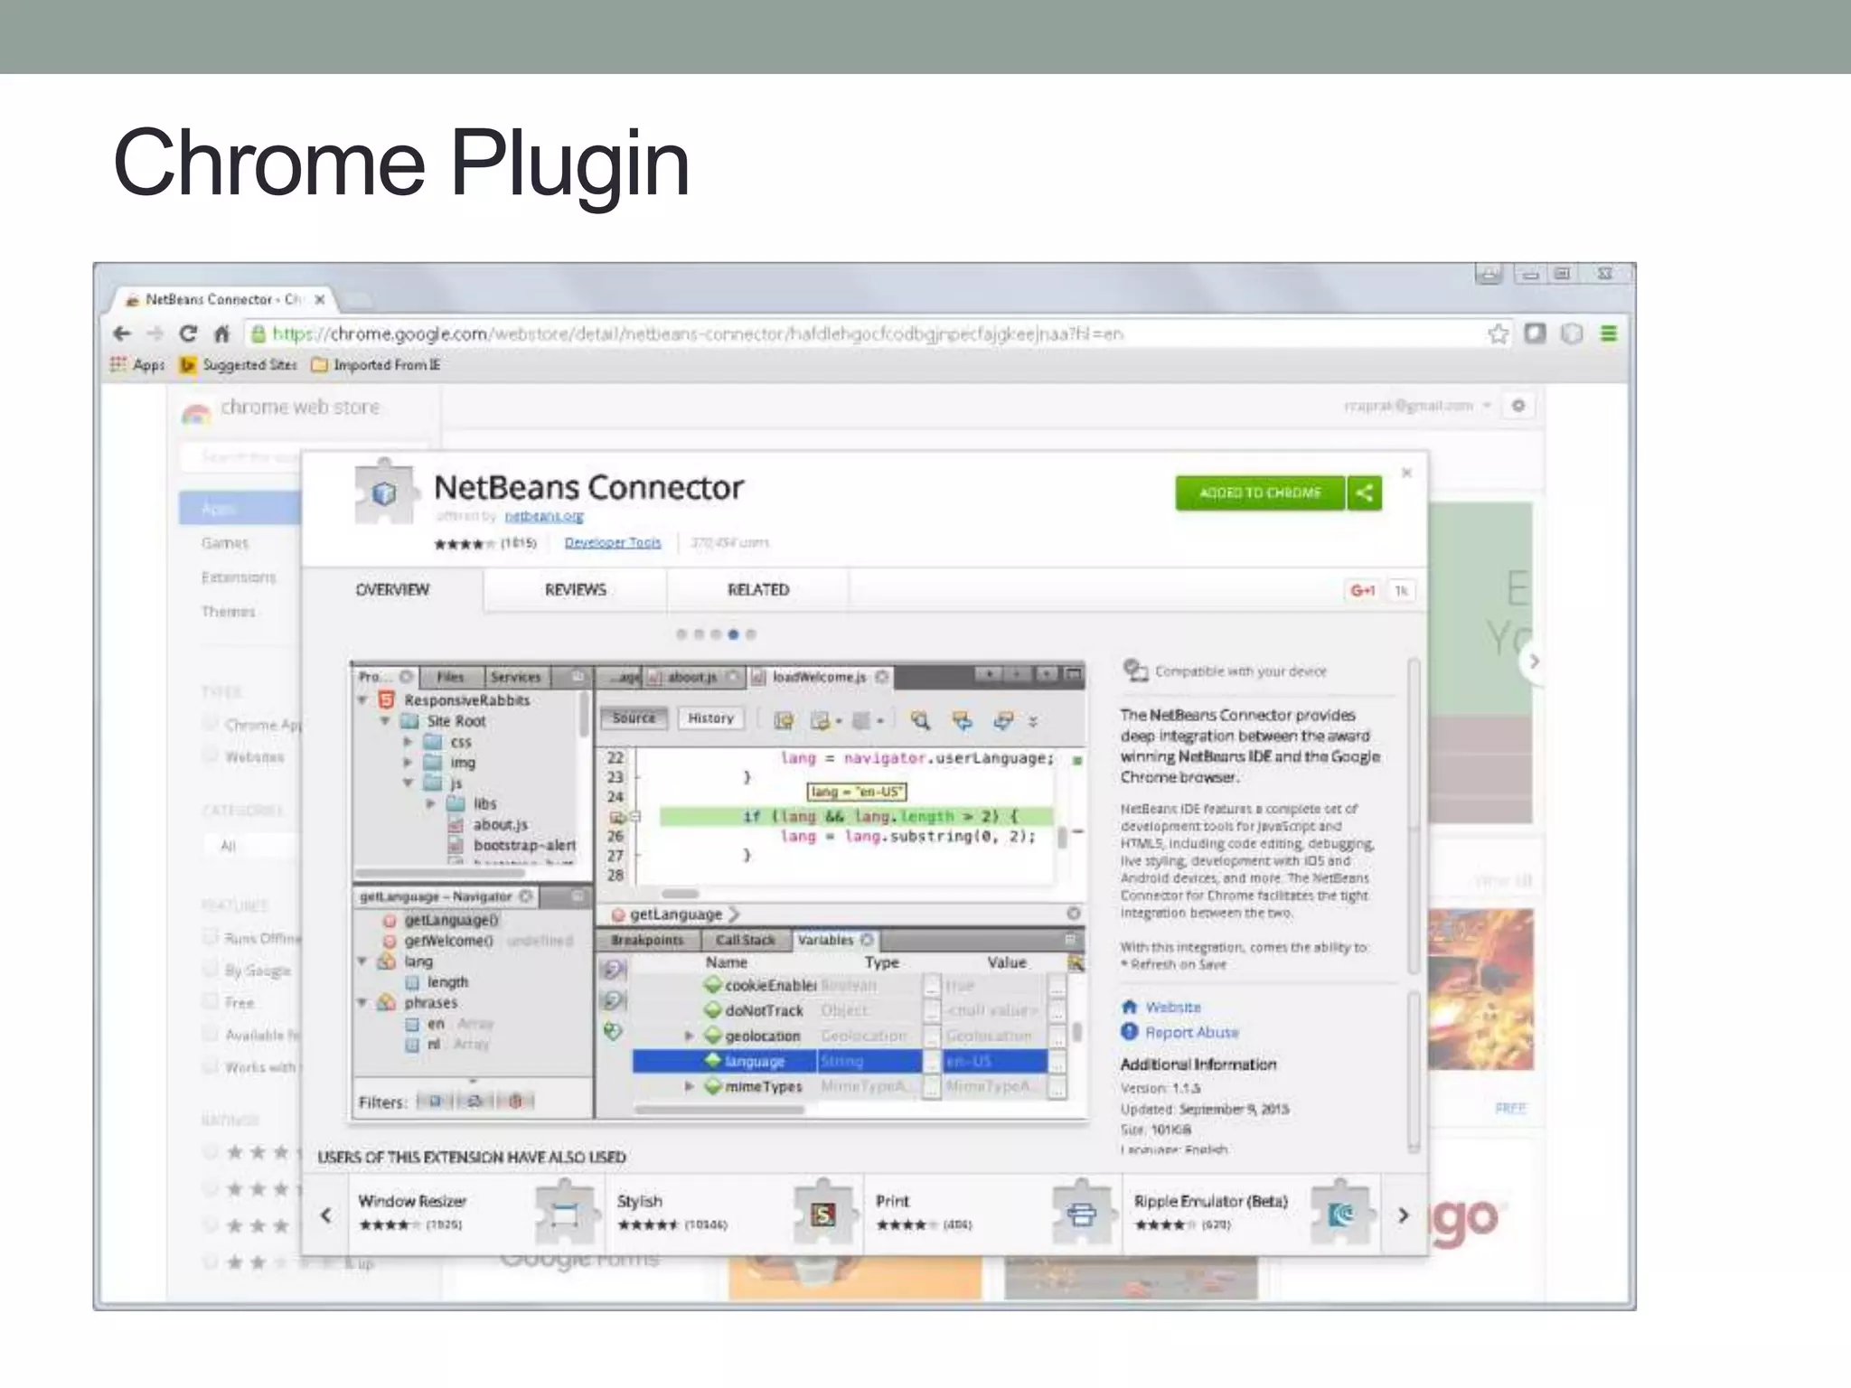Go back in Chrome browser
Screen dimensions: 1851x1388
coord(122,333)
